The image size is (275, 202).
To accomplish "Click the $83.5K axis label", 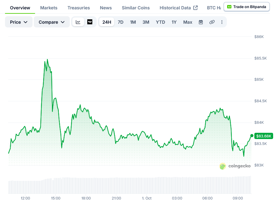I will coord(260,144).
